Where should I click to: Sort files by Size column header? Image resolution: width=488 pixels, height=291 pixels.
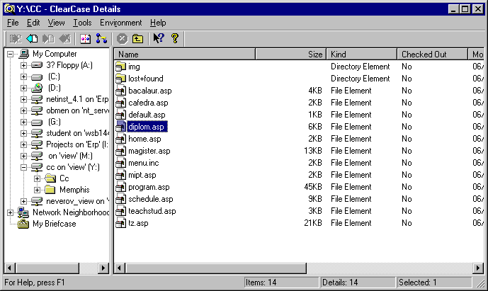290,54
